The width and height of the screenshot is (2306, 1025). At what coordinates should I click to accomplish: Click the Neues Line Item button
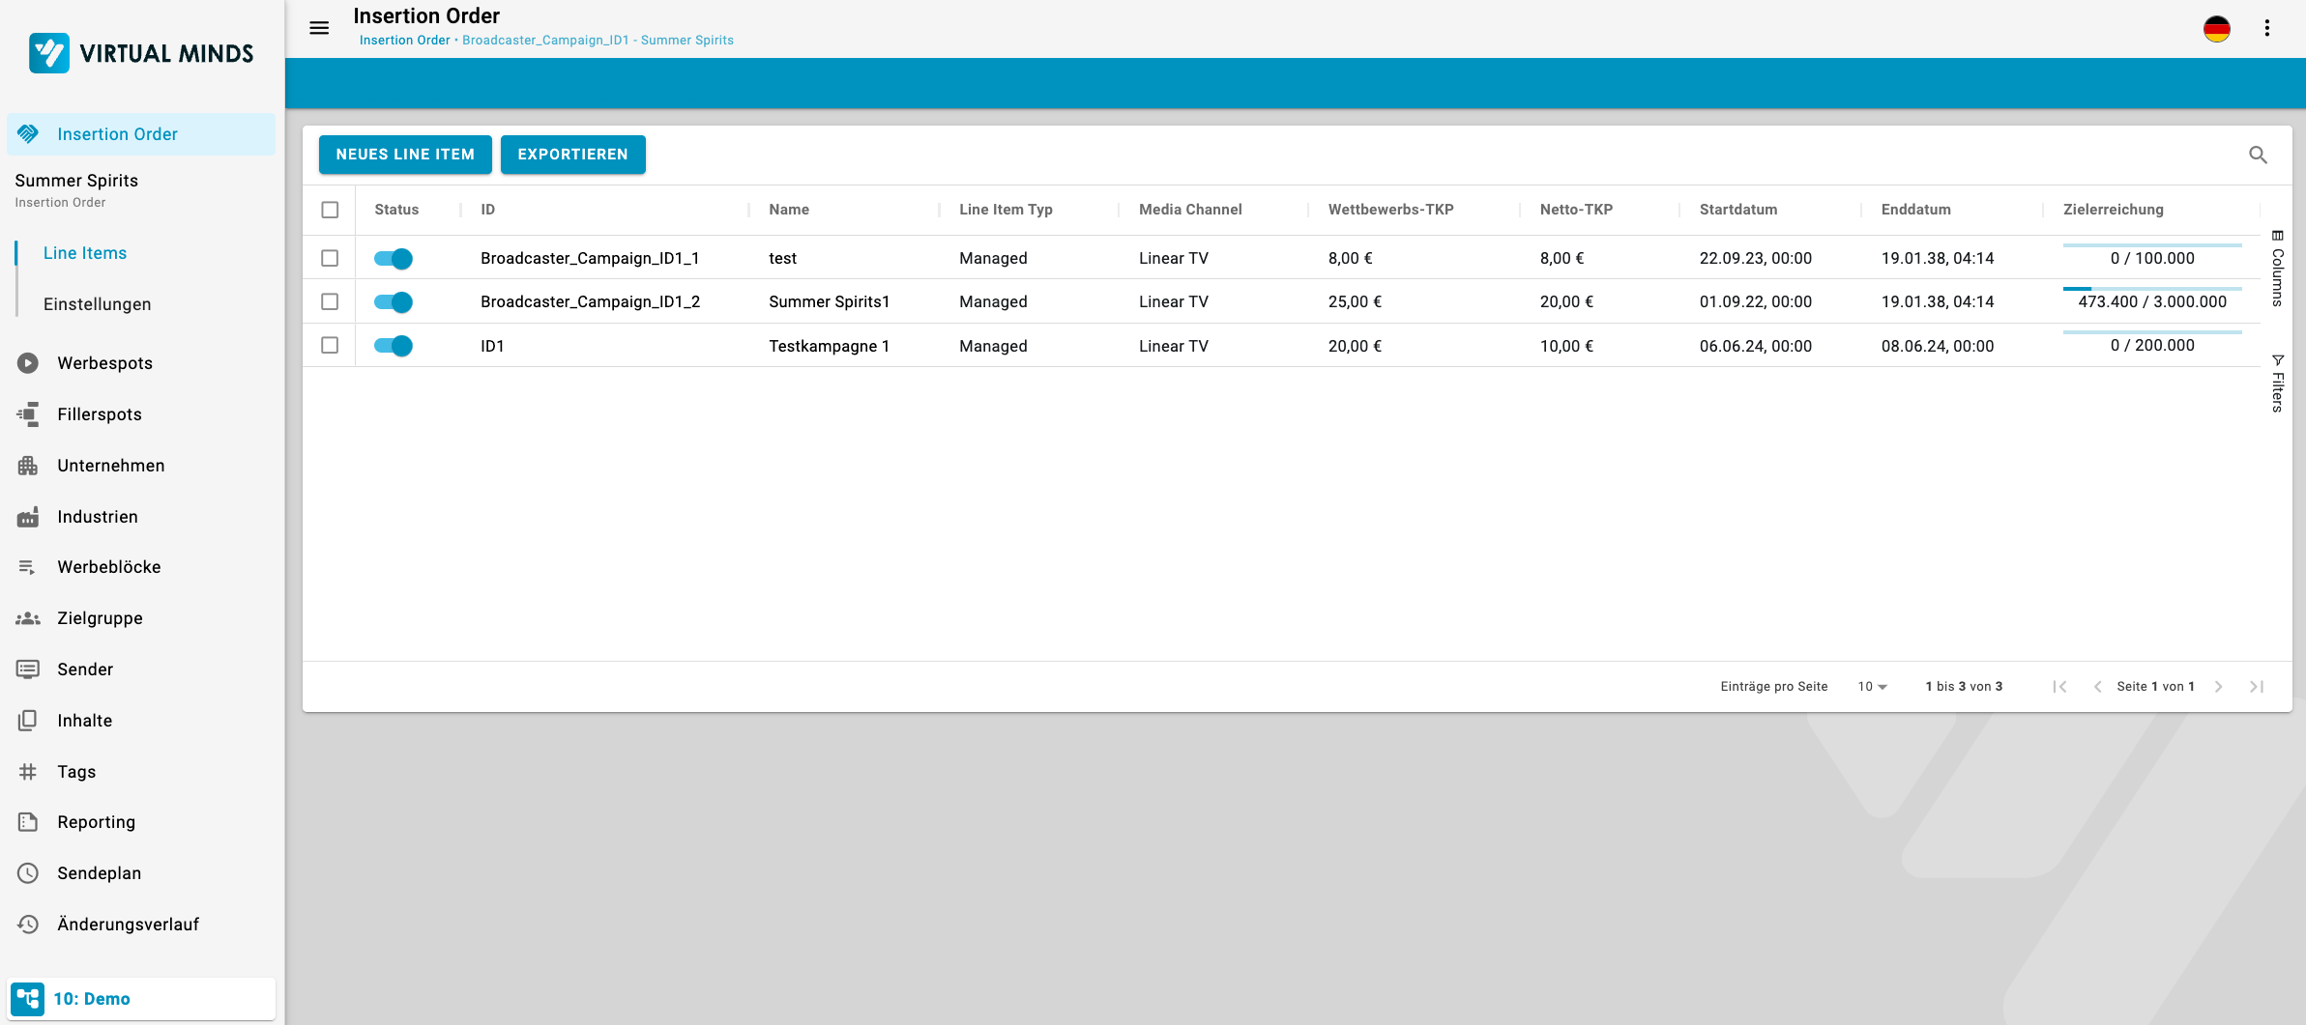(405, 155)
